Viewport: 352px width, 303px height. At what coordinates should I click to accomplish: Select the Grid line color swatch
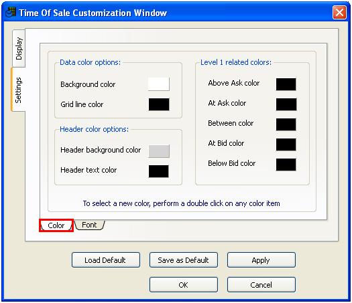pyautogui.click(x=159, y=104)
